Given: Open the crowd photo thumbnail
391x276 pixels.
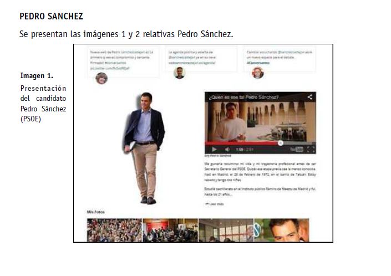Looking at the screenshot, I should point(114,230).
